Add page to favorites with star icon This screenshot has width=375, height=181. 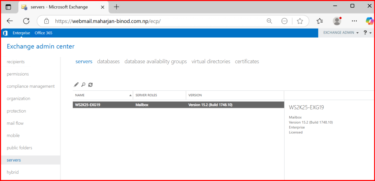click(x=300, y=21)
